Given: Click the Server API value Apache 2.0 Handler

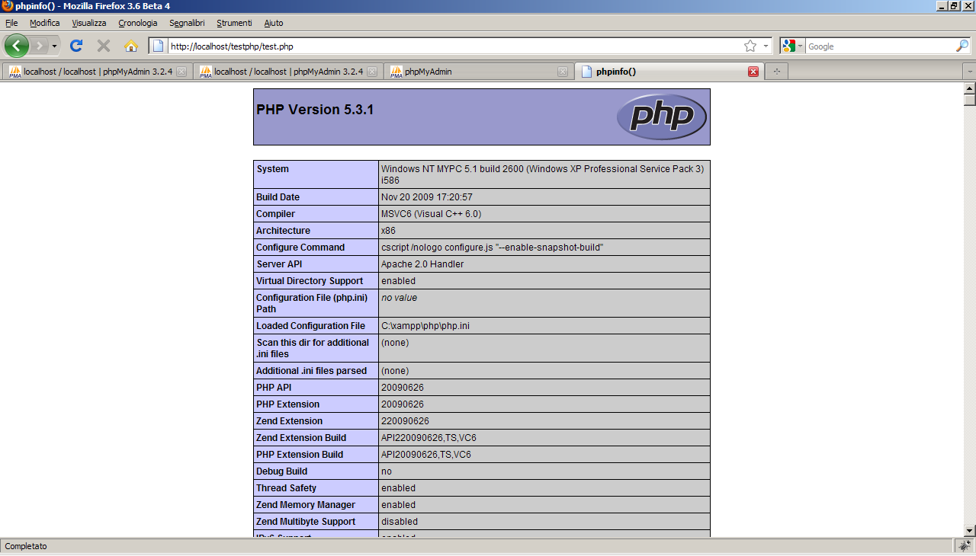Looking at the screenshot, I should pyautogui.click(x=422, y=264).
